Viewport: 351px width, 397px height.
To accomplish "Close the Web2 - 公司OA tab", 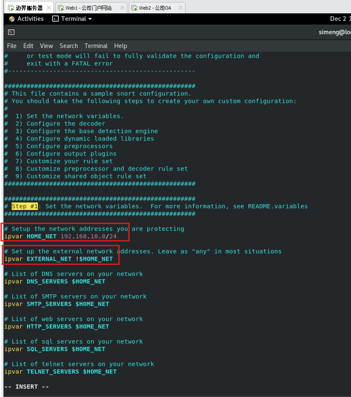I will coord(181,8).
